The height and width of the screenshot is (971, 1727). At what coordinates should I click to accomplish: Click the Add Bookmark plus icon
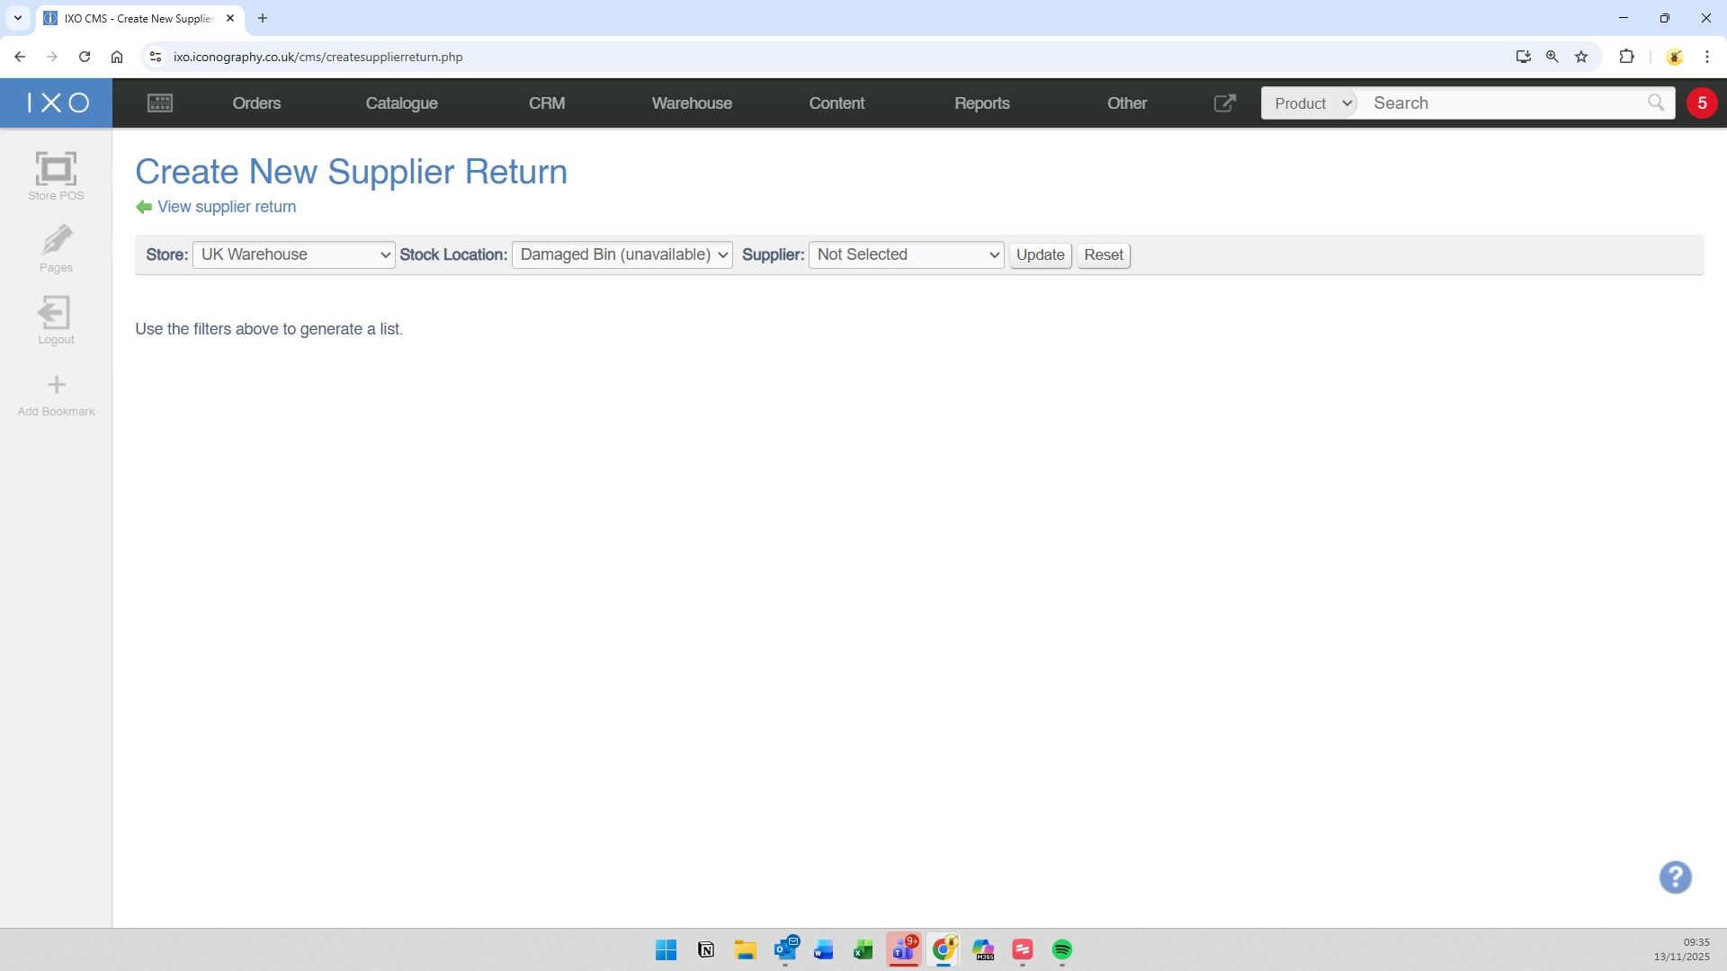pyautogui.click(x=56, y=386)
